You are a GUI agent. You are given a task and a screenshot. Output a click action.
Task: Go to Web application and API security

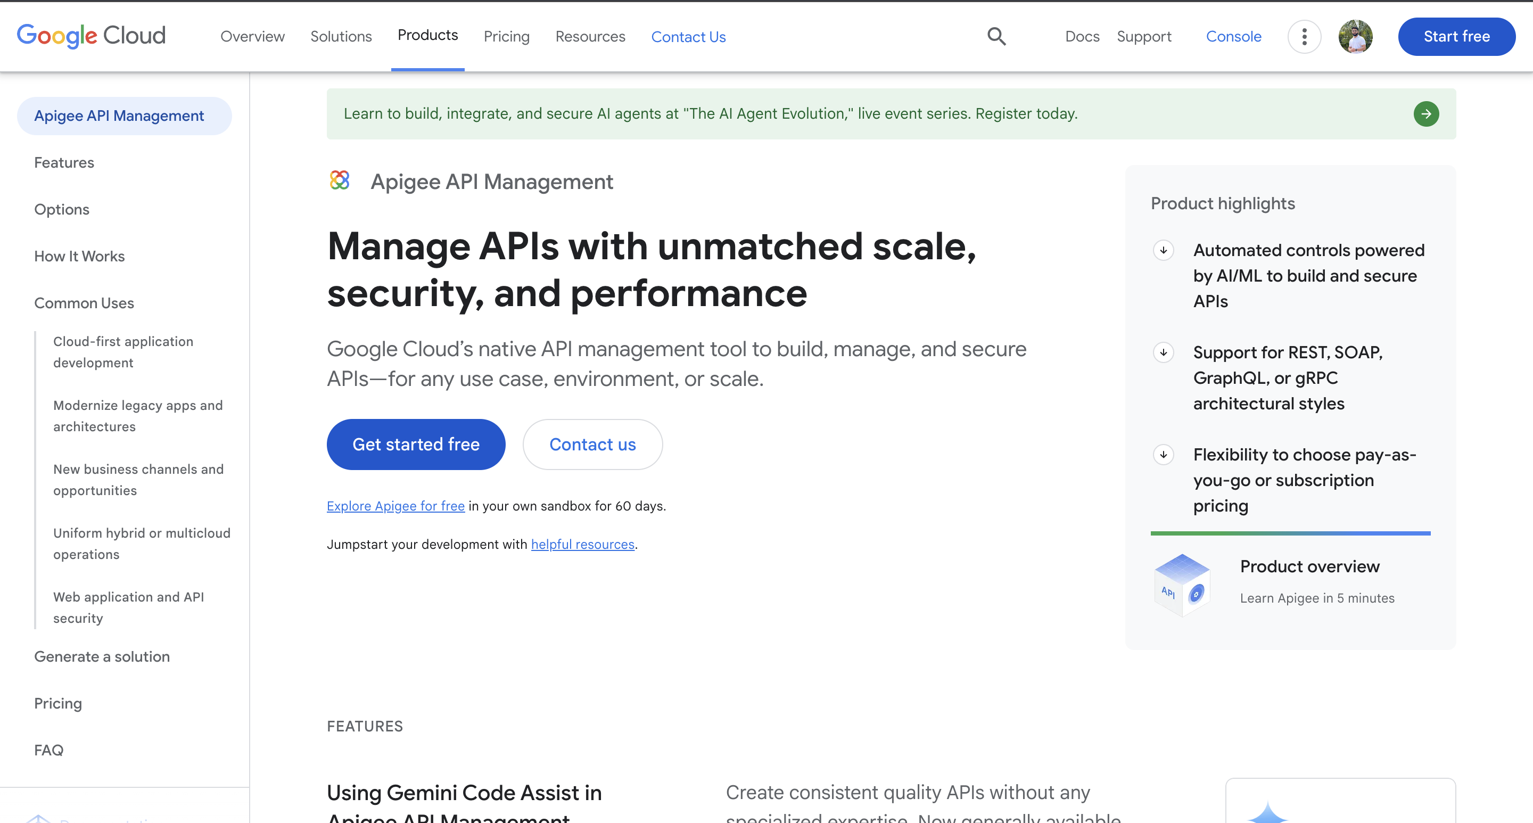click(128, 607)
